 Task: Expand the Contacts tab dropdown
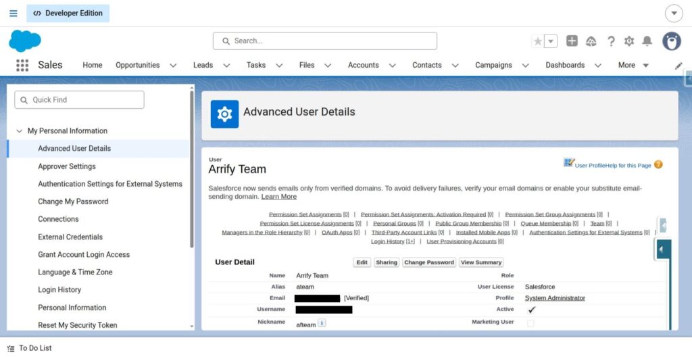click(x=455, y=66)
